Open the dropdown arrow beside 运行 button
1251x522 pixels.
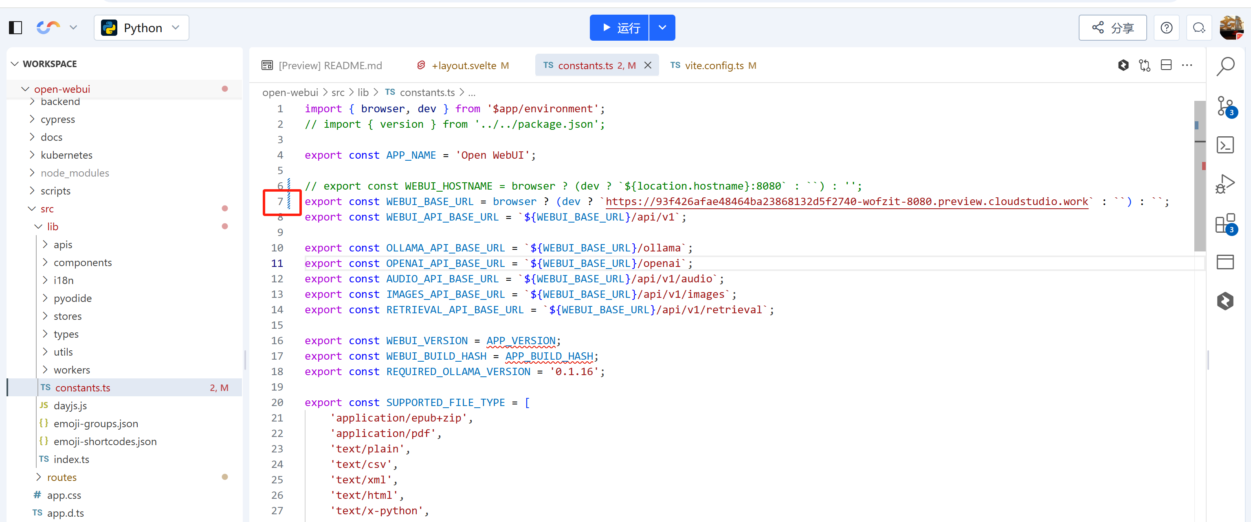[662, 28]
